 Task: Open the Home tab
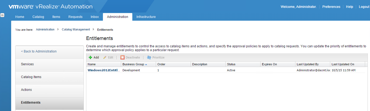coord(20,17)
